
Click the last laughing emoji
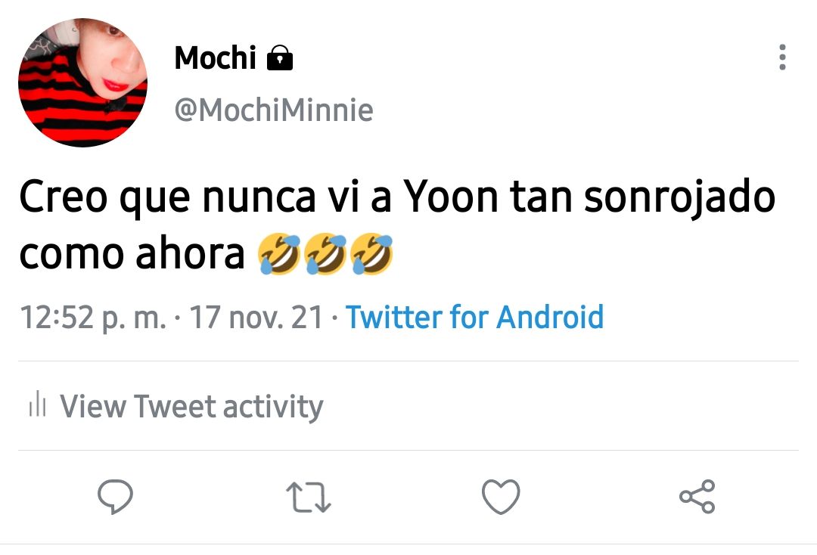point(371,253)
